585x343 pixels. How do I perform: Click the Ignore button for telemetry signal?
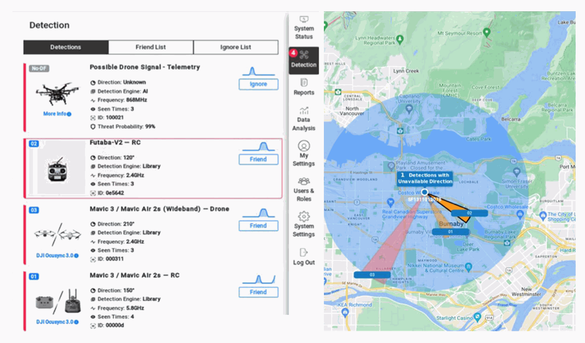click(258, 84)
